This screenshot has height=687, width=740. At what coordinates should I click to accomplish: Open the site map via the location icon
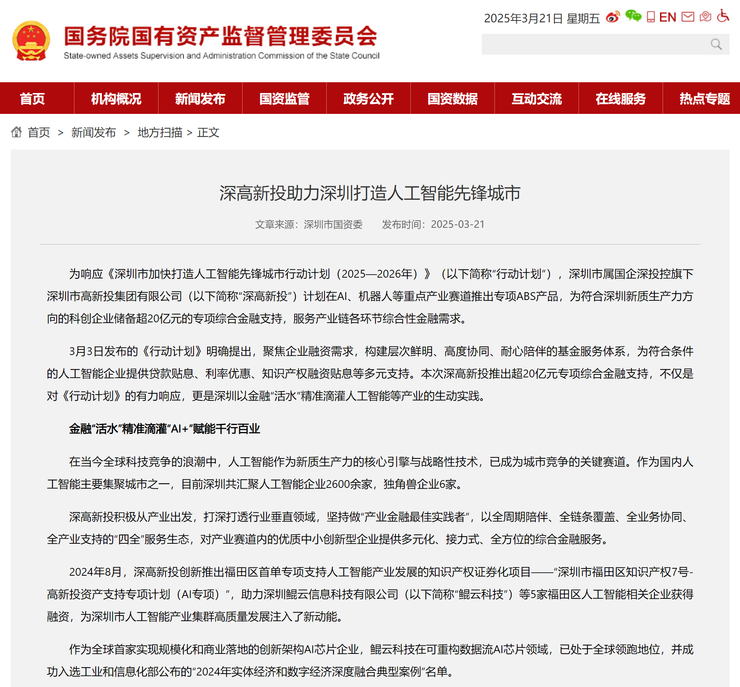[x=705, y=16]
